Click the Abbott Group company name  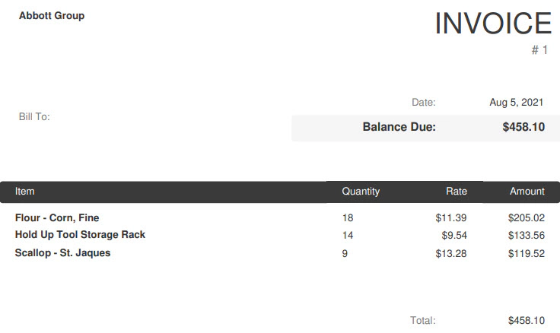[x=52, y=16]
